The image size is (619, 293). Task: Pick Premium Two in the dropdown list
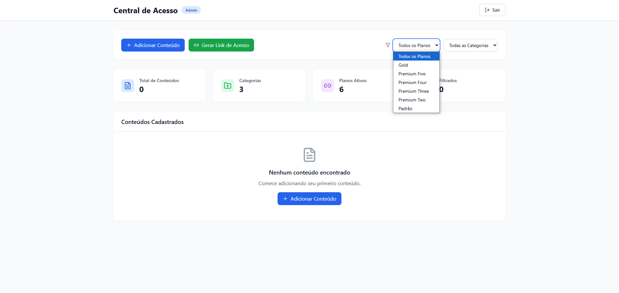416,100
